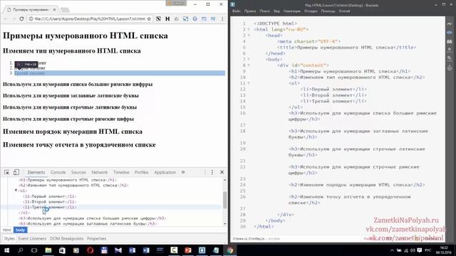
Task: Activate DevTools inspect element picker
Action: pyautogui.click(x=6, y=172)
